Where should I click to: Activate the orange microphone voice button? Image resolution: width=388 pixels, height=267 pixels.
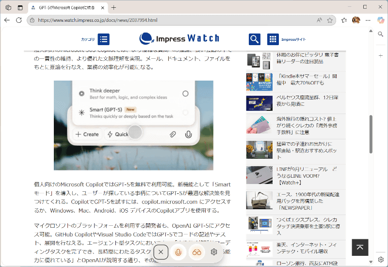click(178, 252)
